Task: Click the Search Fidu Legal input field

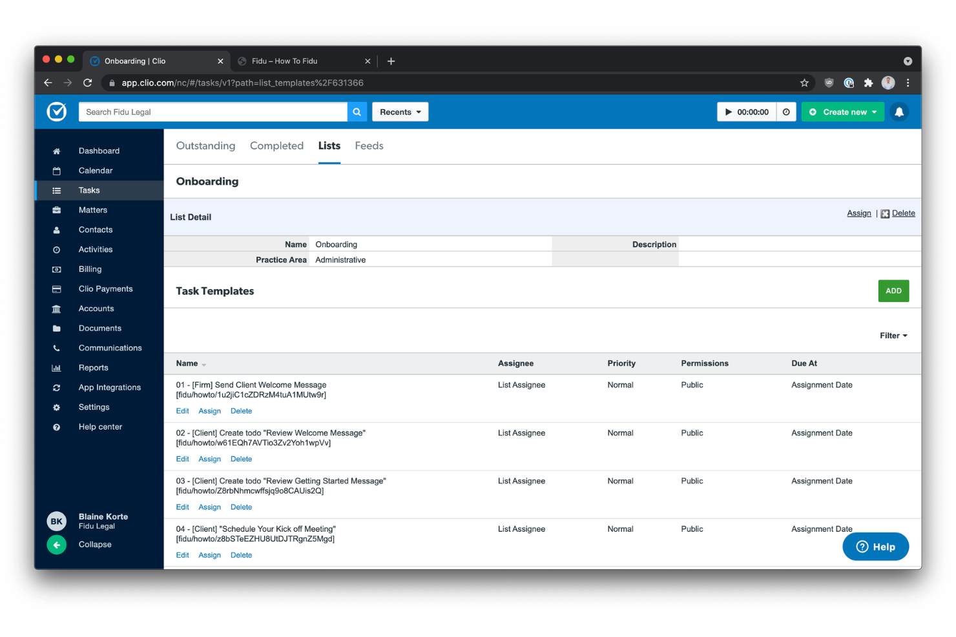Action: click(x=213, y=112)
